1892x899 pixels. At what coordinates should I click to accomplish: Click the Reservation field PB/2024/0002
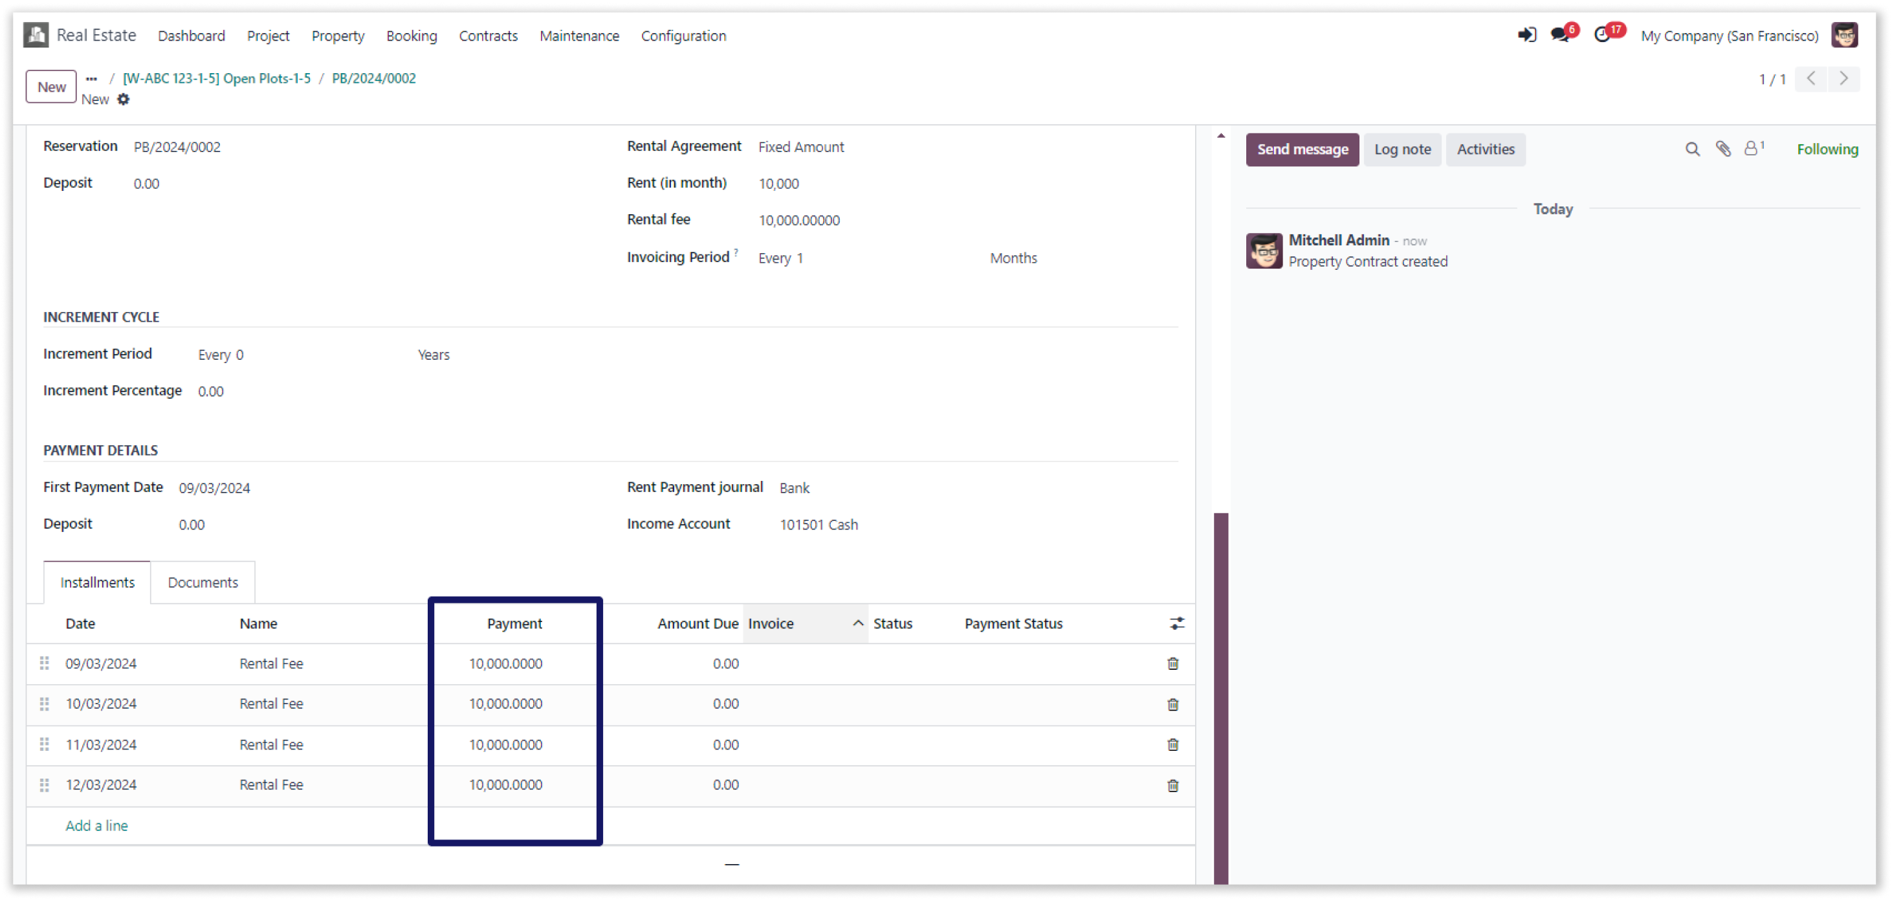click(176, 147)
